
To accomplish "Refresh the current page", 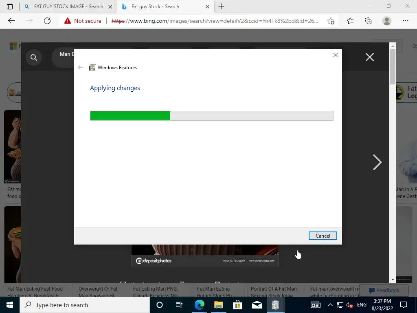I will click(47, 21).
